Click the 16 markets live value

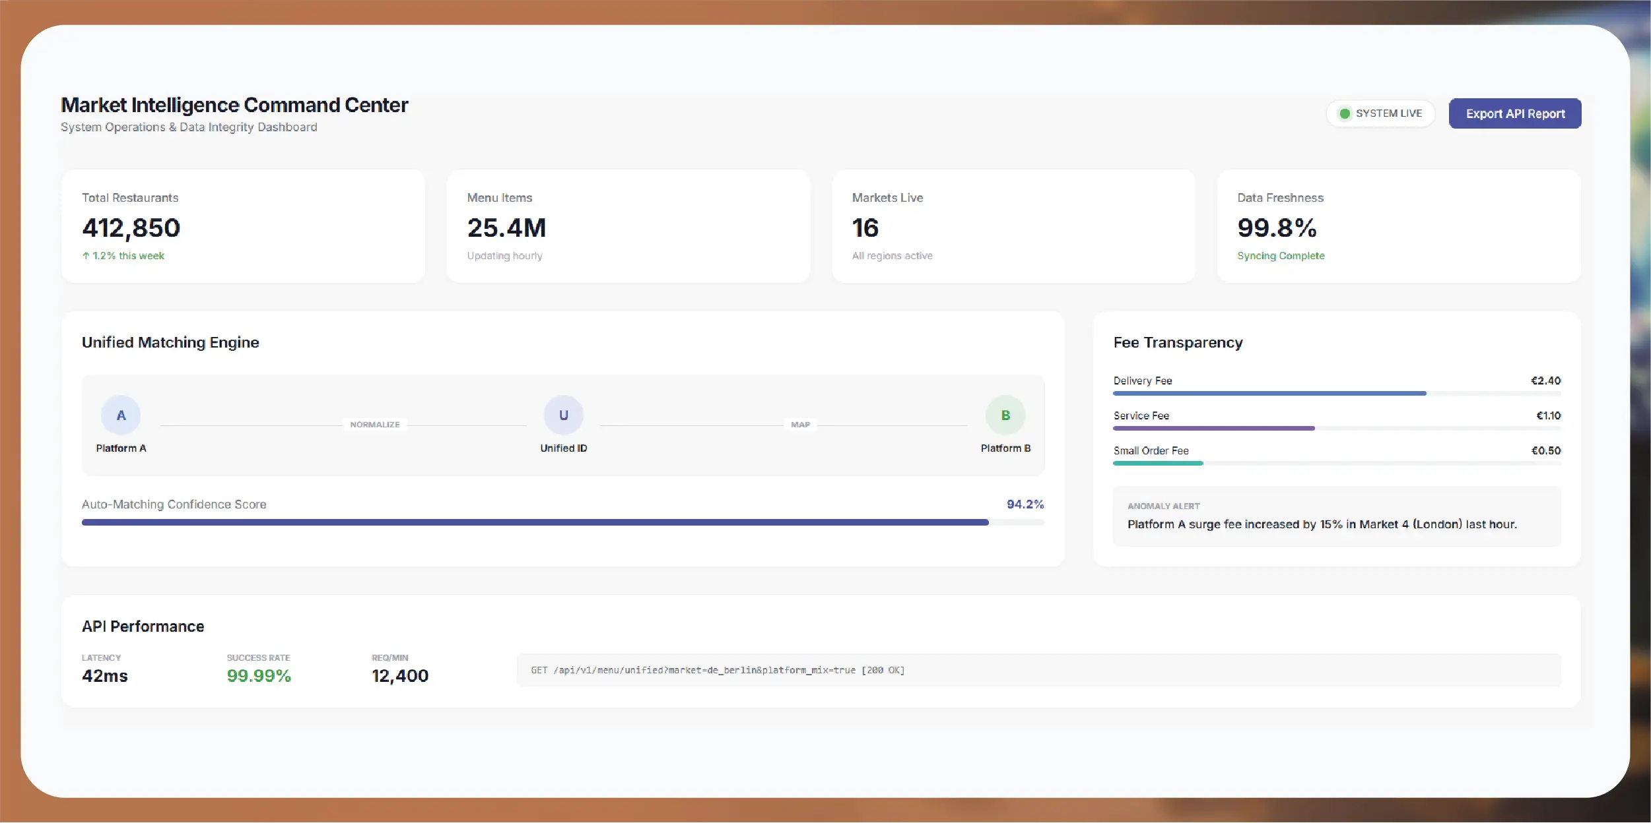pos(865,228)
